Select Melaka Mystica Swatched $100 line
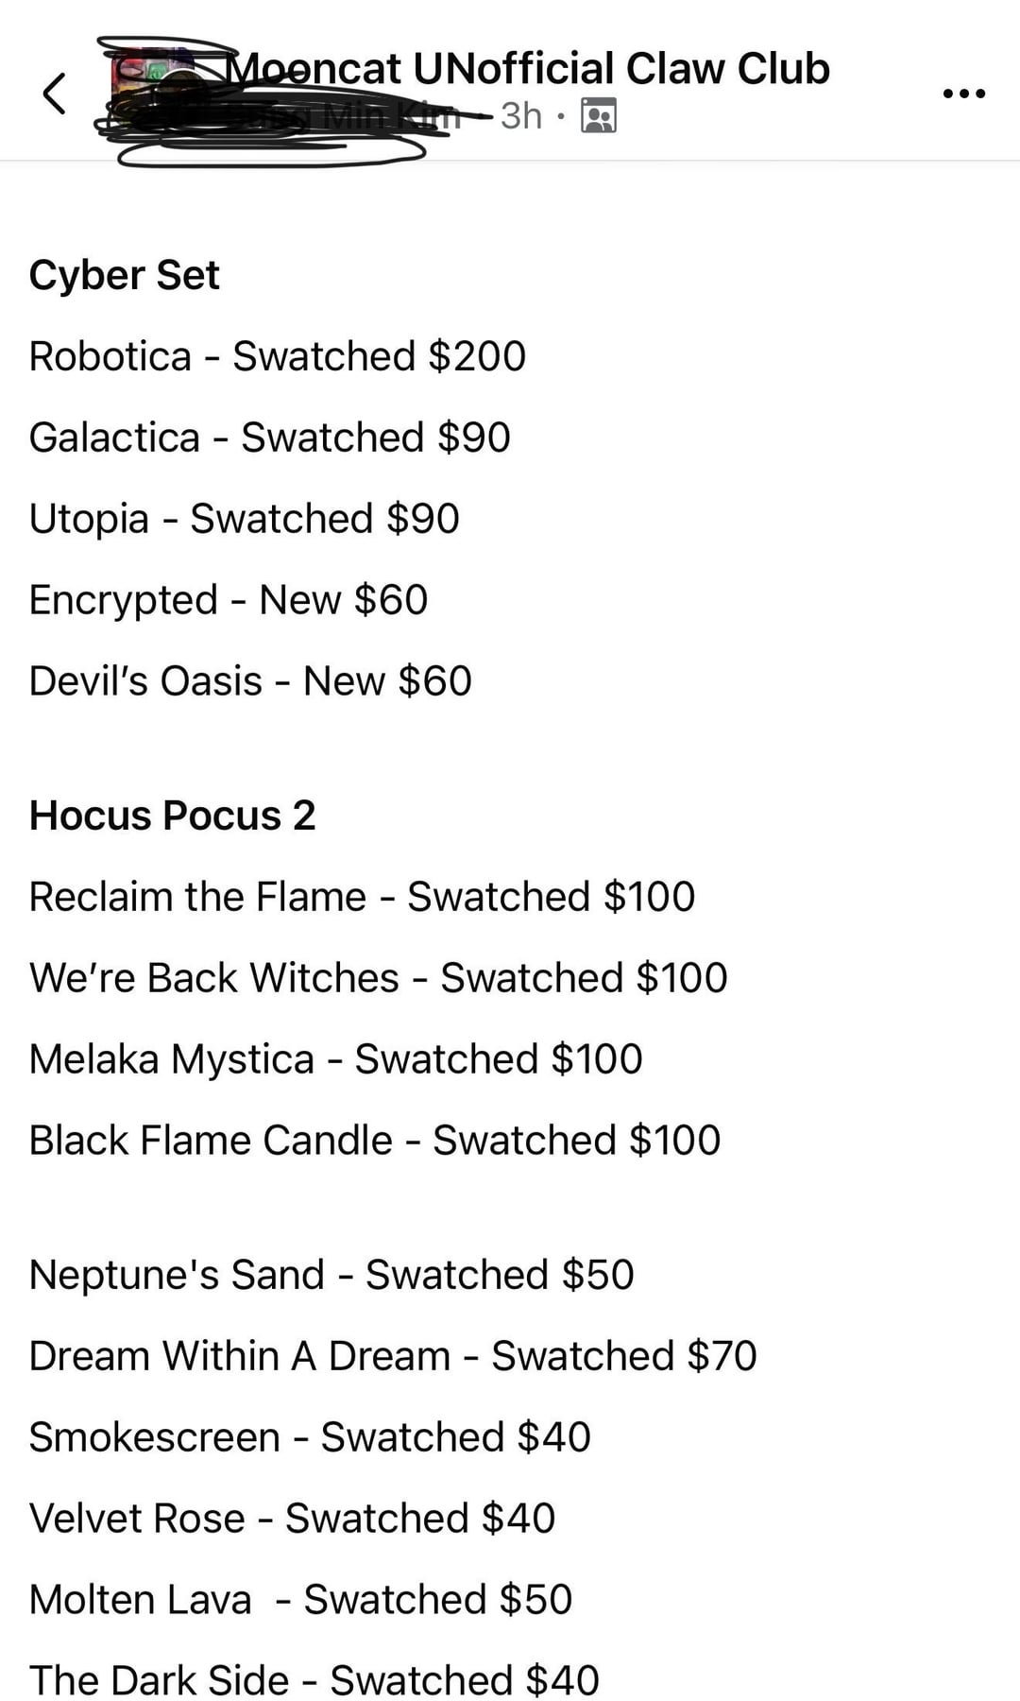 335,1059
